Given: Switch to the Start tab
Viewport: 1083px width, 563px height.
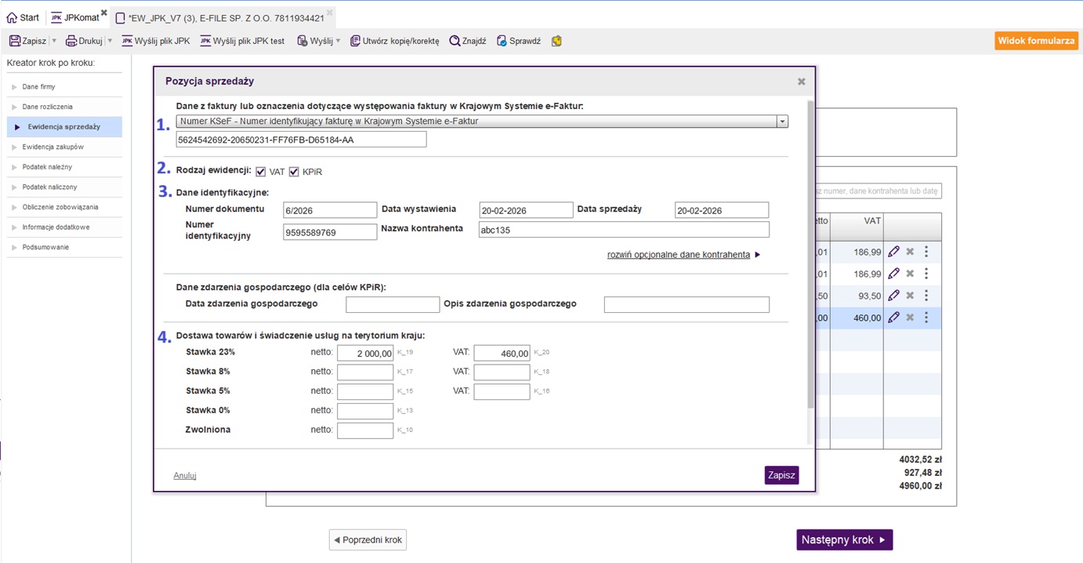Looking at the screenshot, I should pyautogui.click(x=23, y=17).
